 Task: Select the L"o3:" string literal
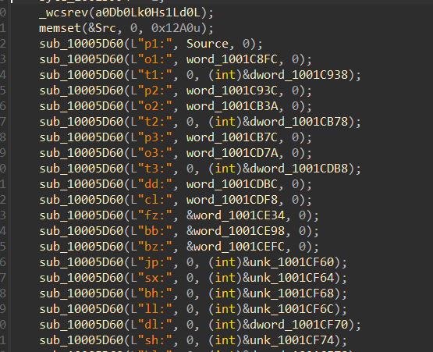click(151, 153)
